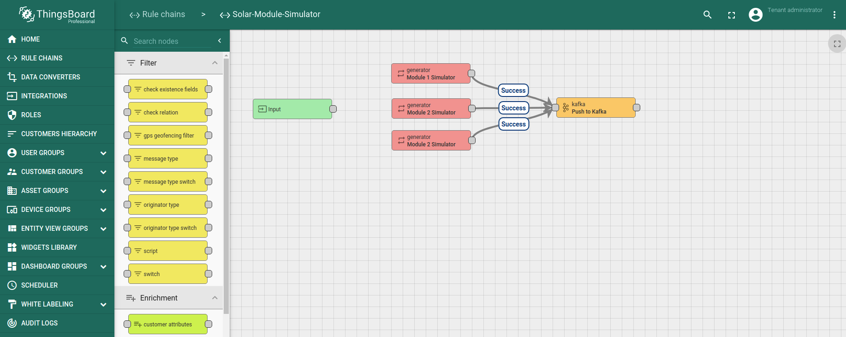Click the ThingsBoard Professional logo
The image size is (846, 337).
tap(57, 15)
